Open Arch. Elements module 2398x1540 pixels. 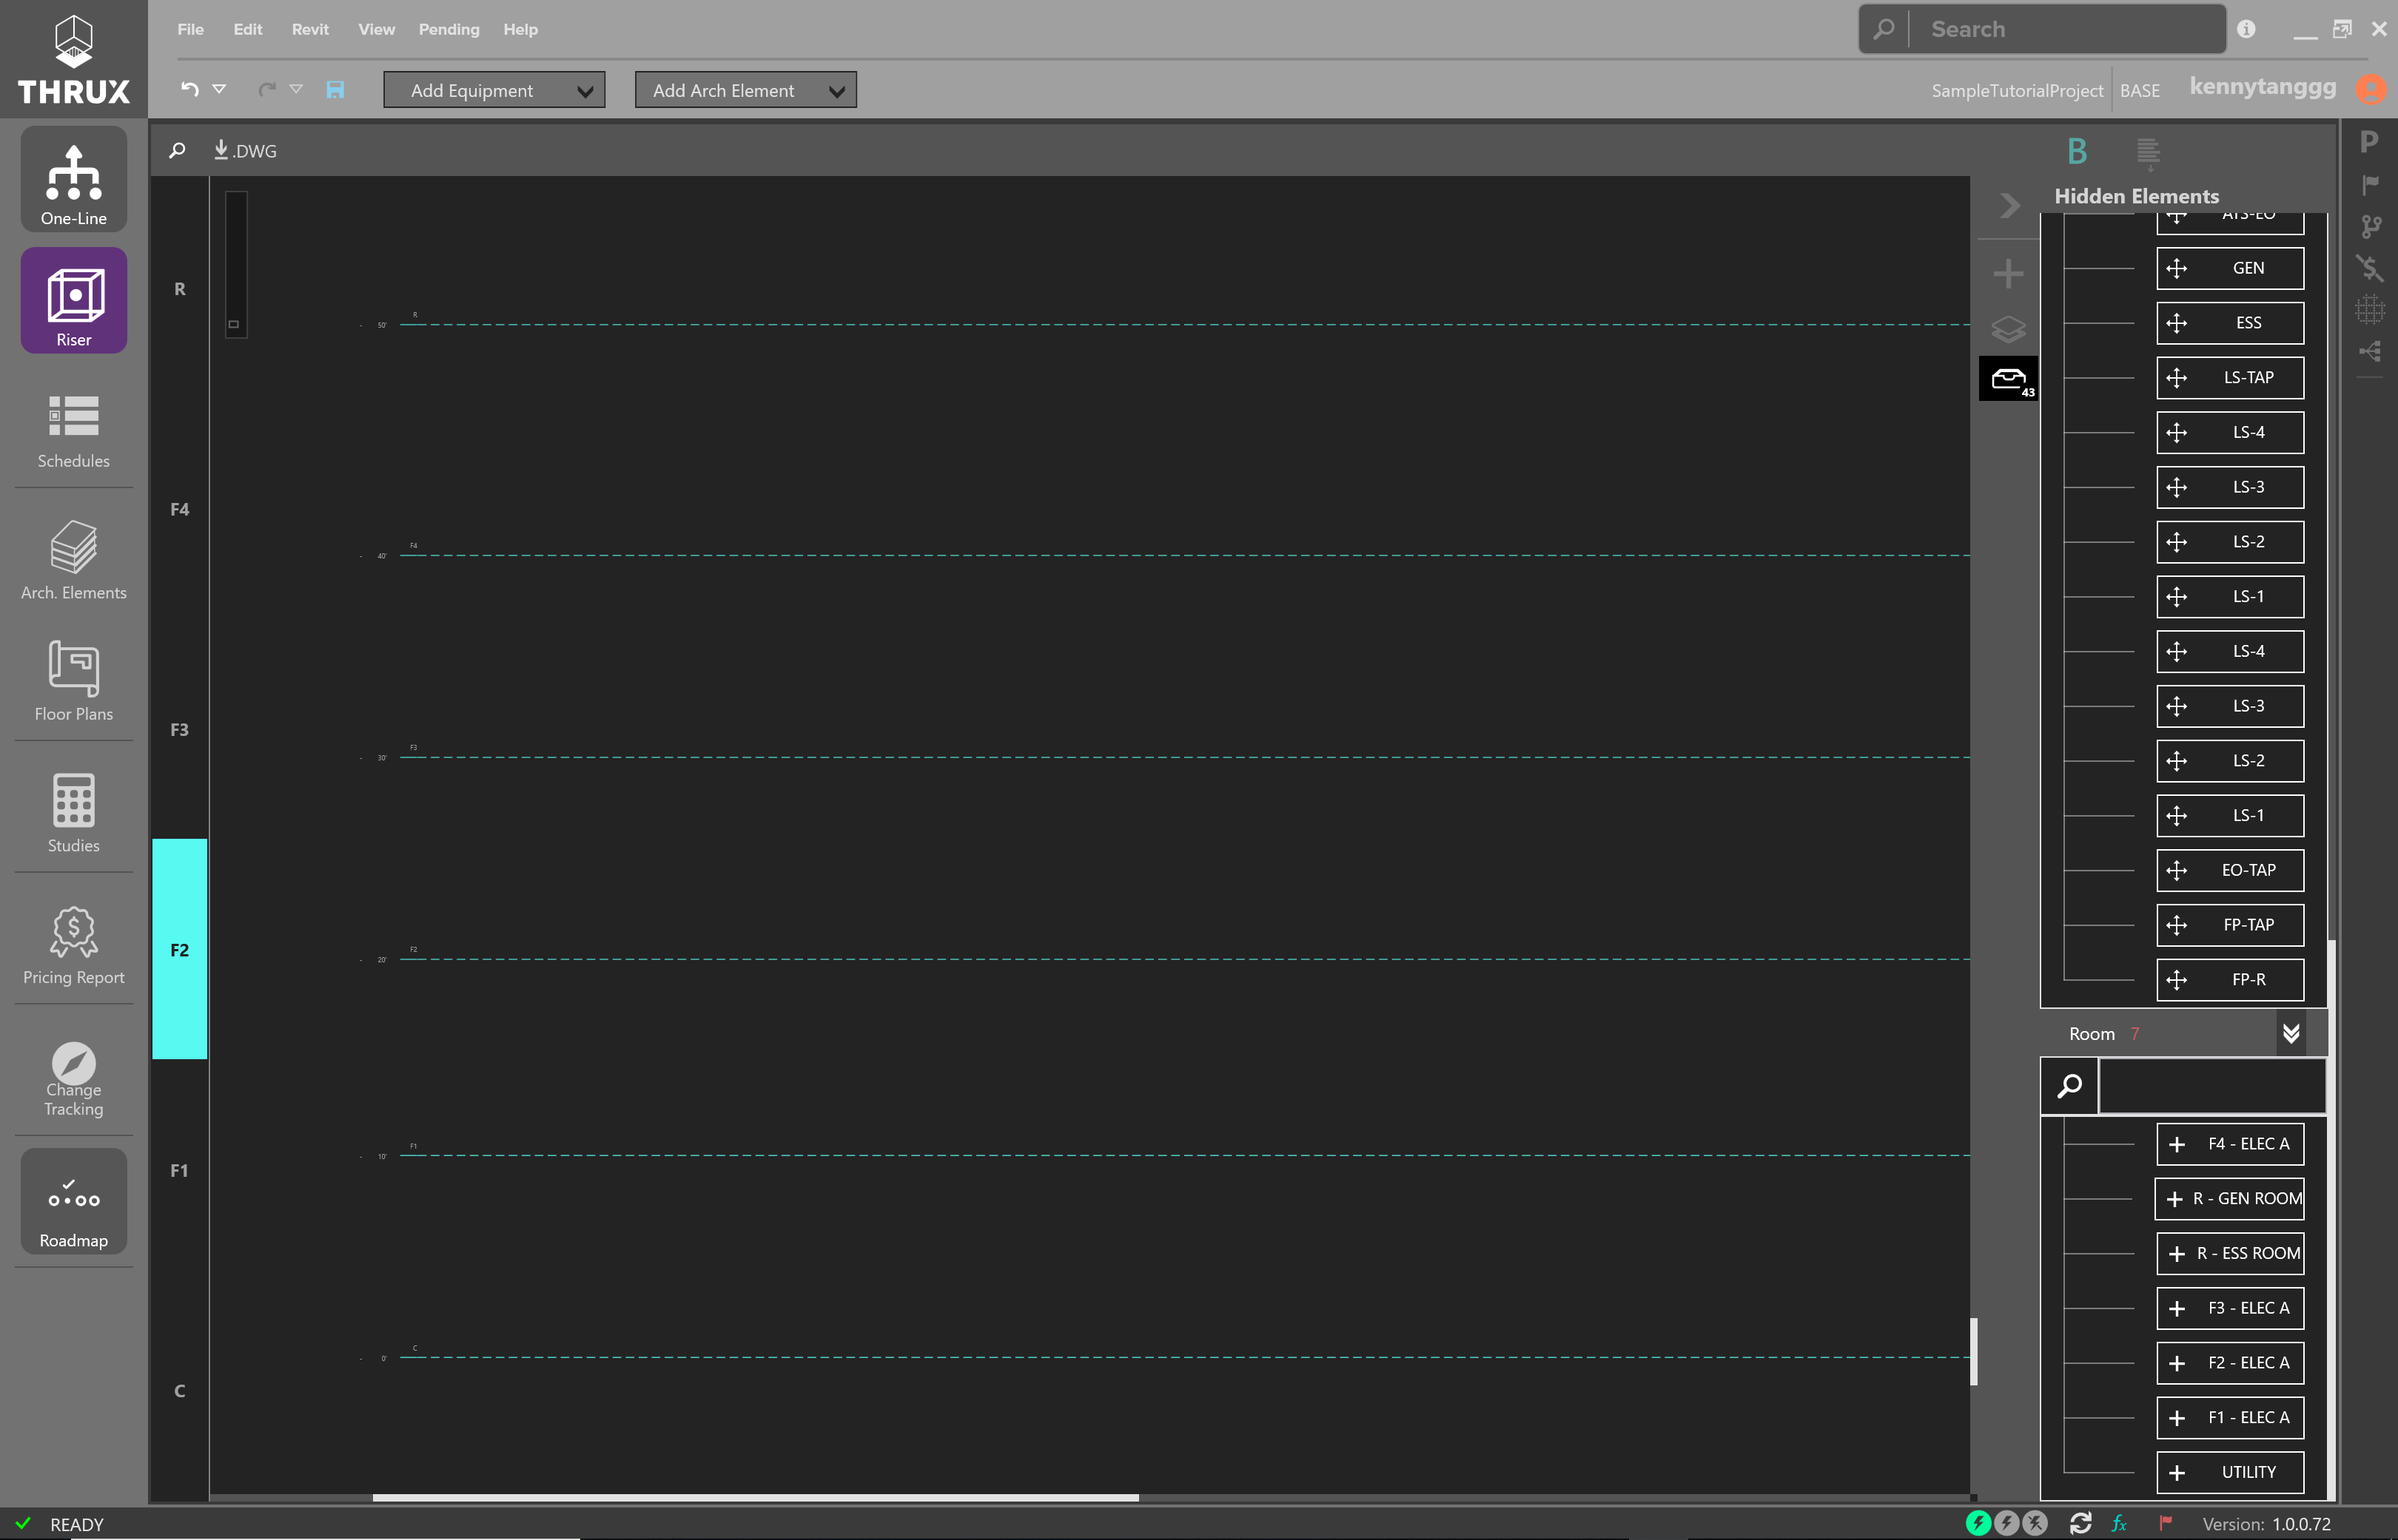click(x=73, y=560)
